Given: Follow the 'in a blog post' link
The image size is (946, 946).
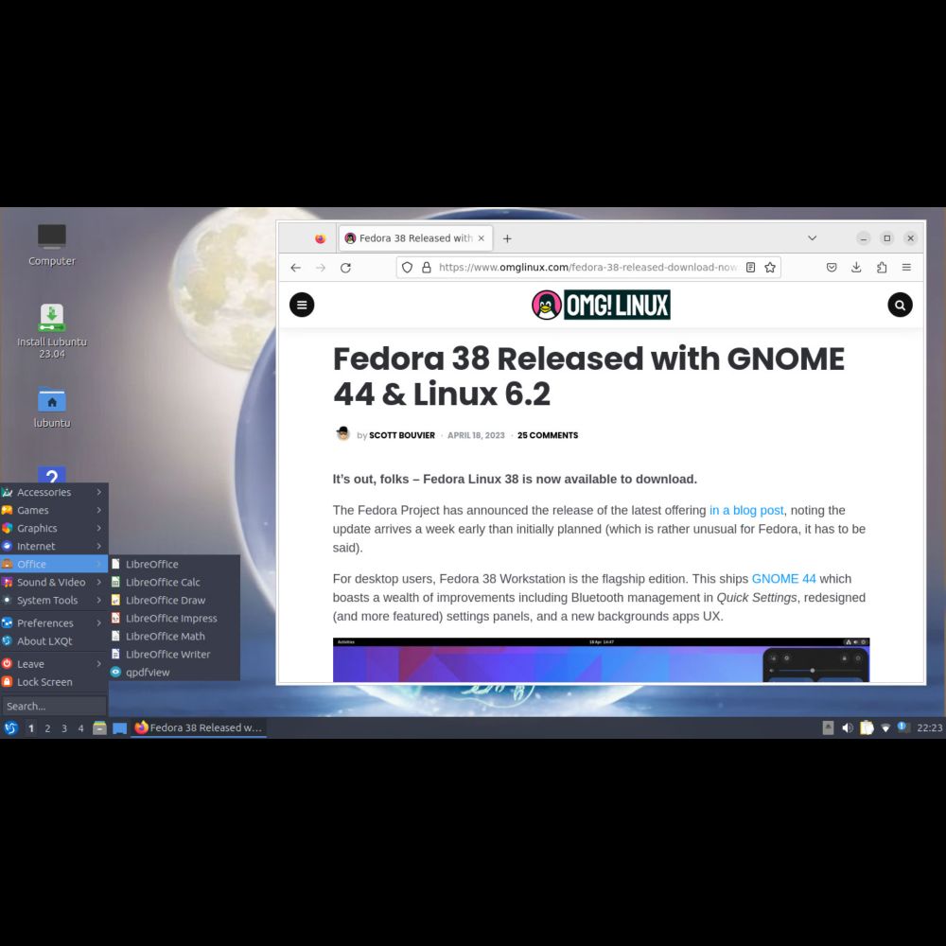Looking at the screenshot, I should pos(746,511).
